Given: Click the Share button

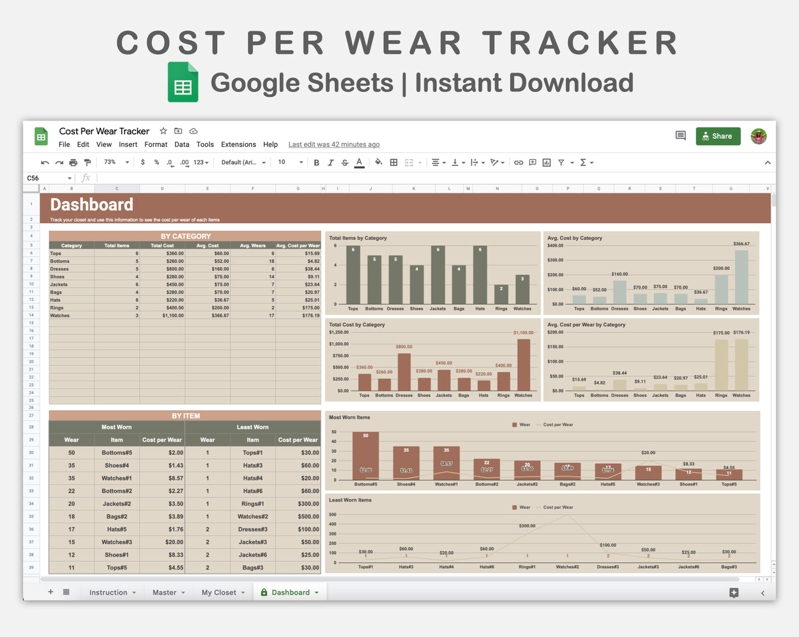Looking at the screenshot, I should [x=718, y=136].
